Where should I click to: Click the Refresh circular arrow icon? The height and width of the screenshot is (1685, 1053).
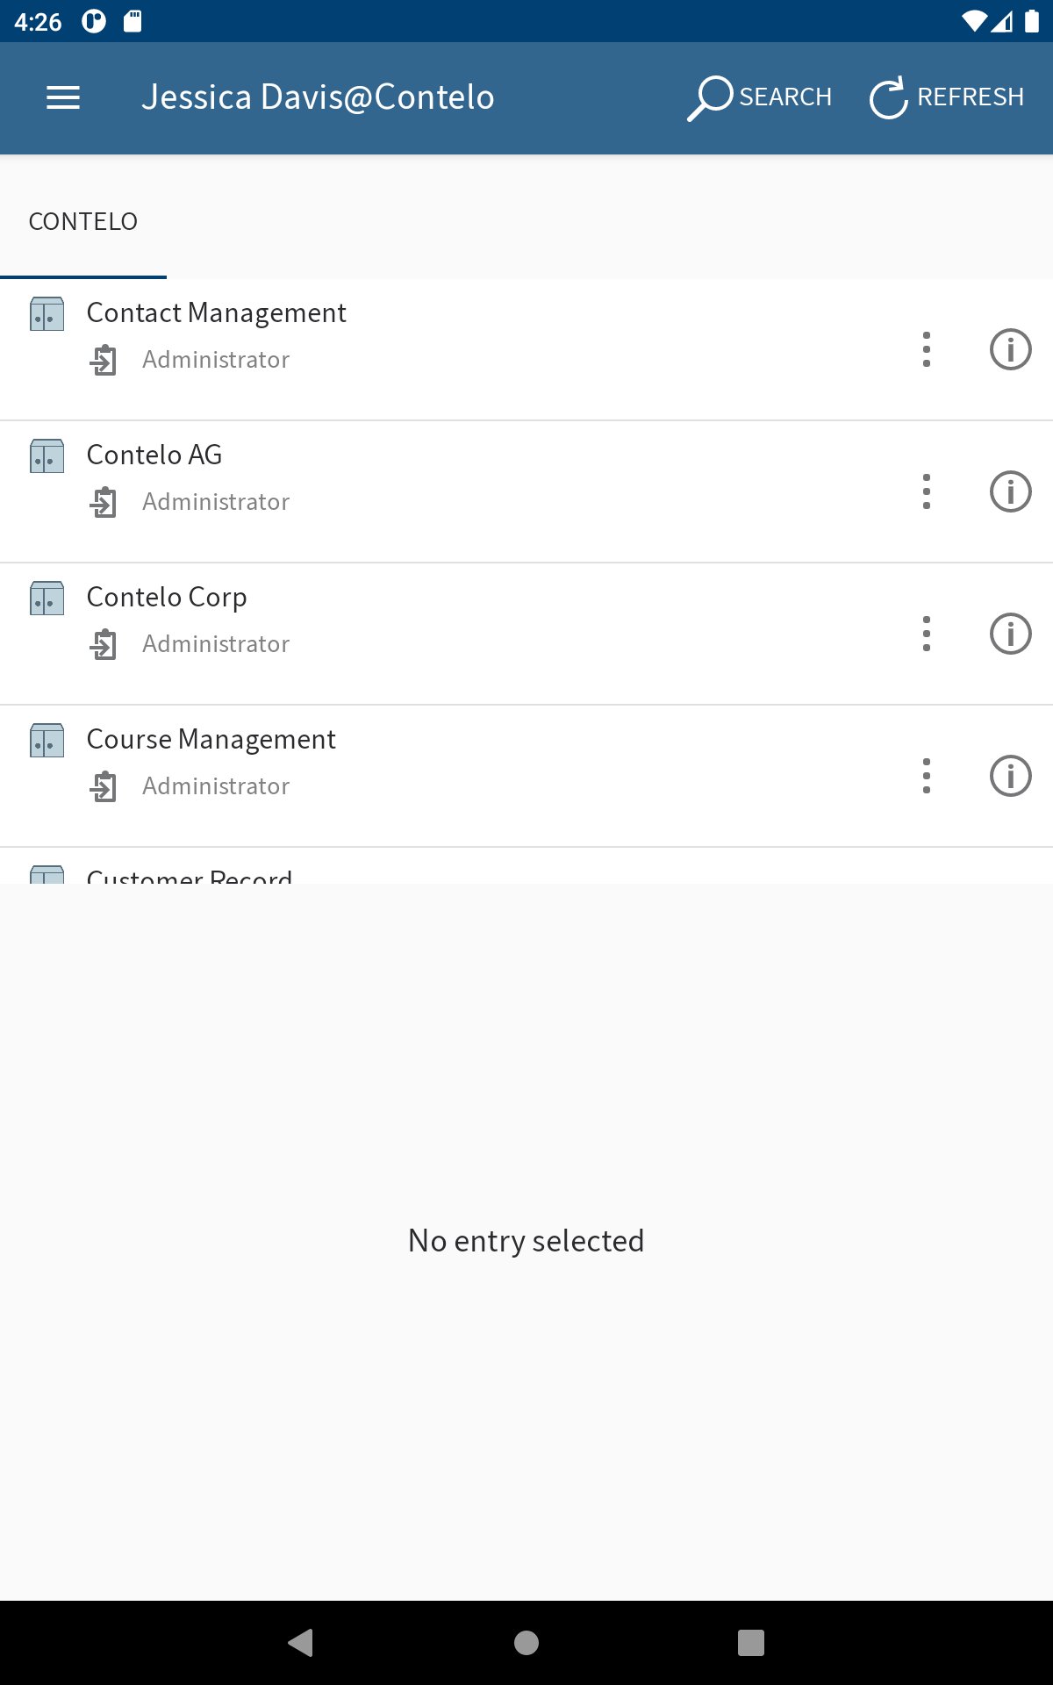click(888, 97)
